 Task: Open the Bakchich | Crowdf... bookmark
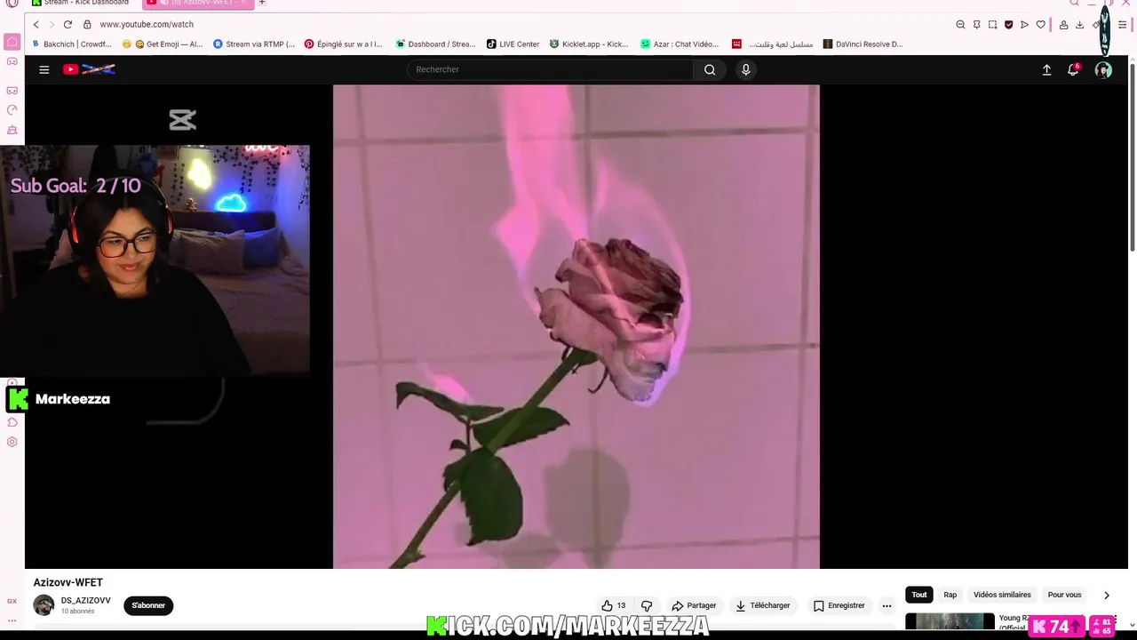[71, 44]
